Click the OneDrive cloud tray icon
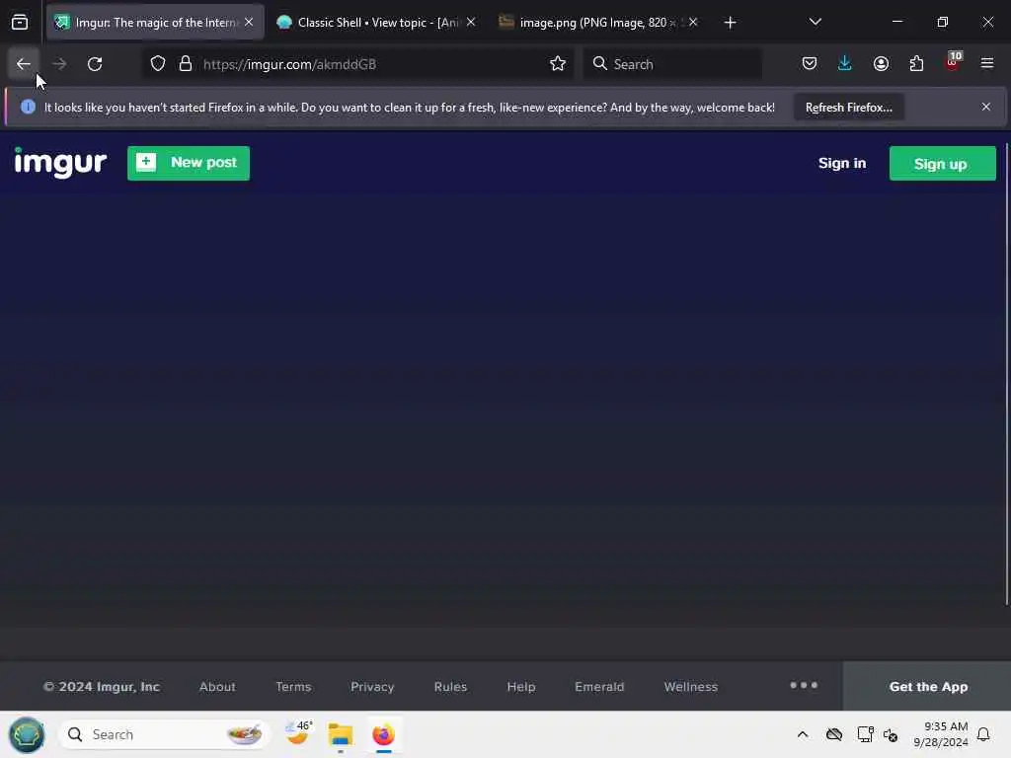Screen dimensions: 1011x758 click(833, 734)
